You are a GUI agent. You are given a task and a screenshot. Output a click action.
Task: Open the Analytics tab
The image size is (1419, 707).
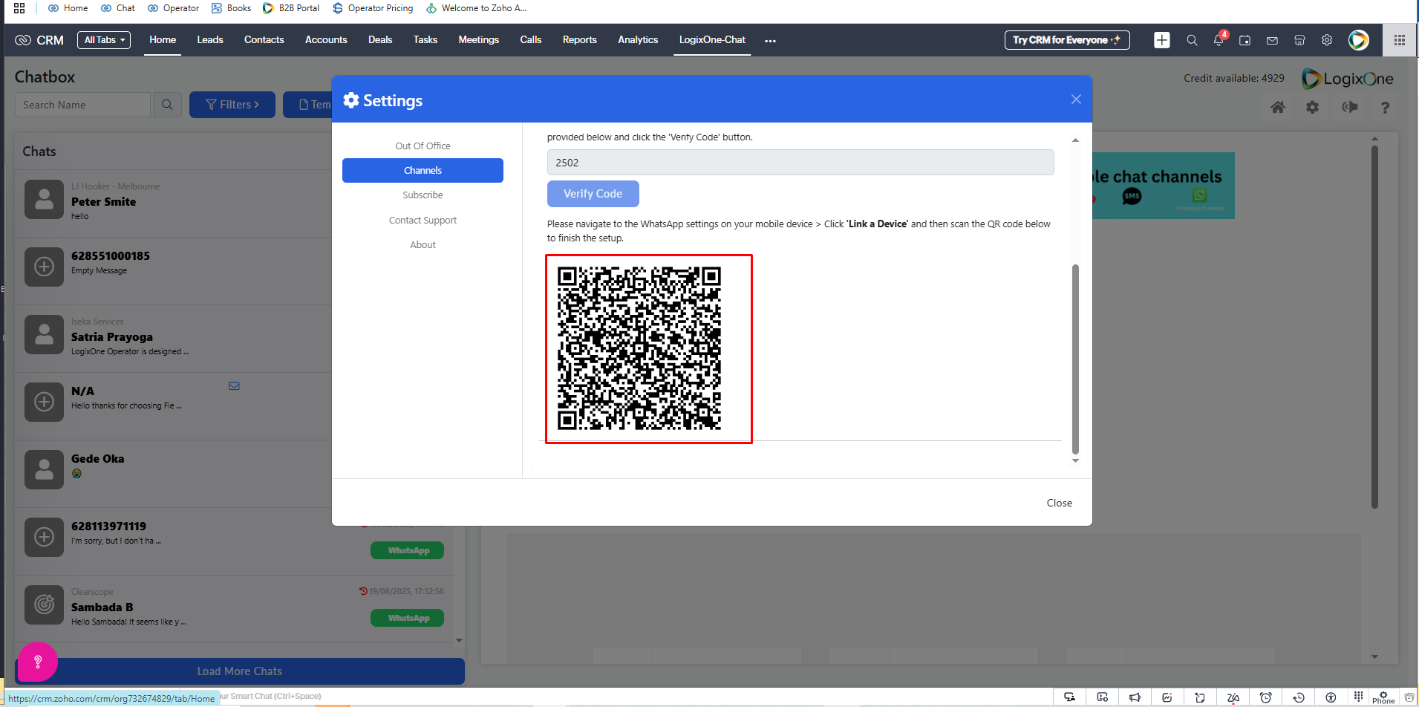[x=638, y=40]
